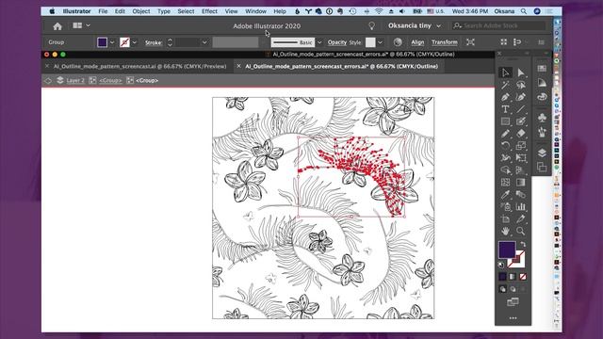
Task: Select the Mesh tool
Action: pos(505,182)
